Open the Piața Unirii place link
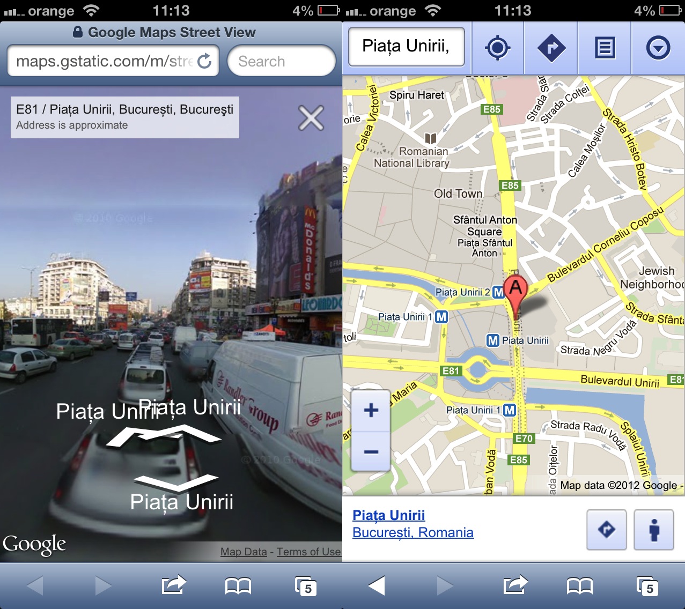685x609 pixels. [x=389, y=515]
